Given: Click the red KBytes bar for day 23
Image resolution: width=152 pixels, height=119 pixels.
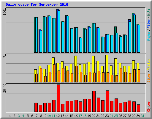Looking at the screenshot, I should 107,101.
